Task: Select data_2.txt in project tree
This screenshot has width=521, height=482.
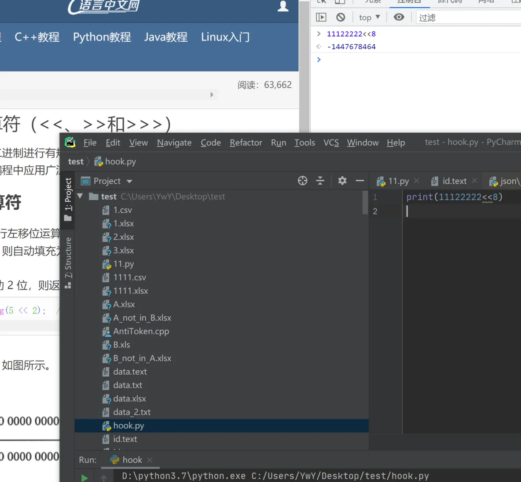Action: tap(222, 412)
